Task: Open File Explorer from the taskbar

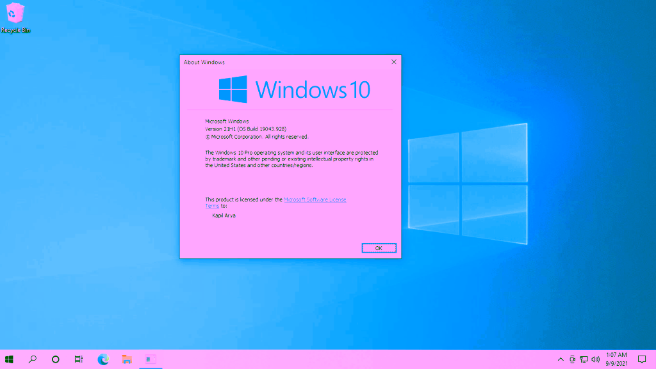Action: point(127,359)
